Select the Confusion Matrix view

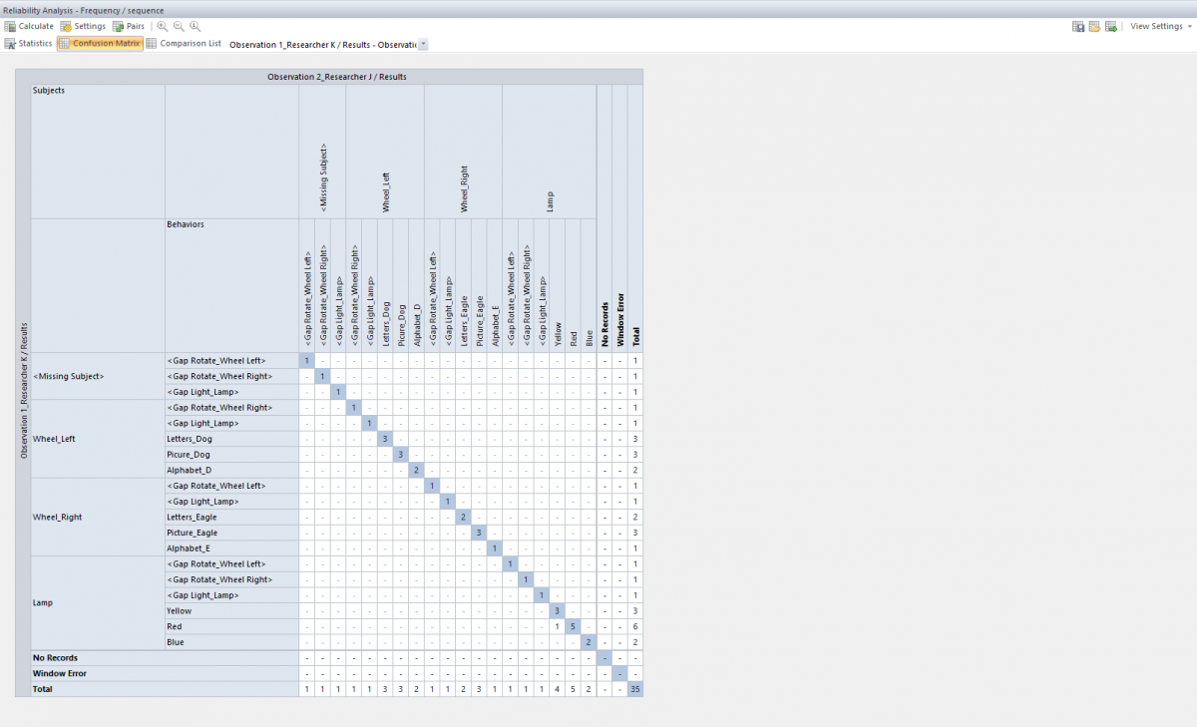[x=100, y=44]
